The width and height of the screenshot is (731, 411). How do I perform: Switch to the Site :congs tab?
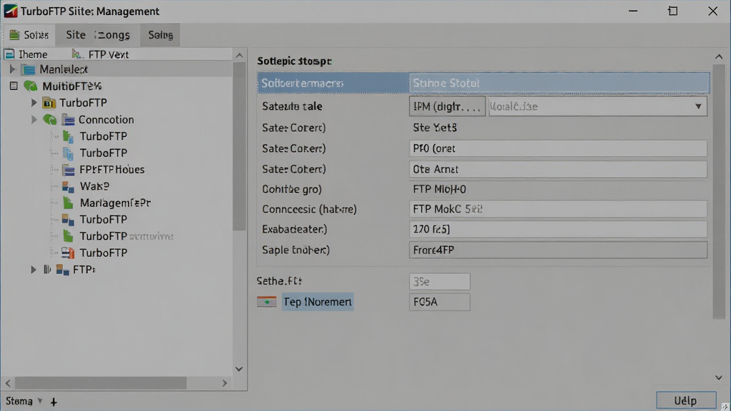[97, 35]
